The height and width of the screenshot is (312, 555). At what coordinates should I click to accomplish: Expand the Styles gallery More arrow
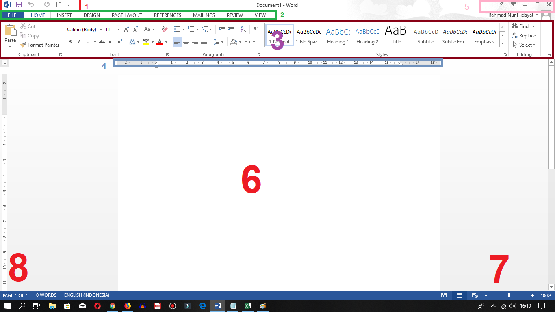(x=503, y=43)
